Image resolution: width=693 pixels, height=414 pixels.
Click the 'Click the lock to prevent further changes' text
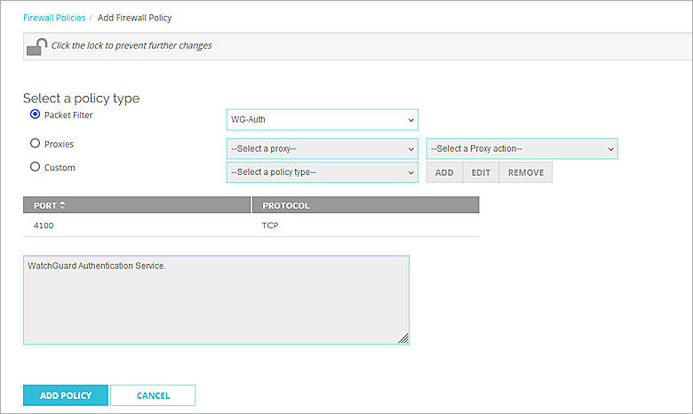click(x=131, y=45)
